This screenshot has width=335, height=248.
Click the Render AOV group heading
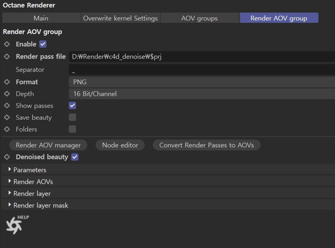[x=32, y=32]
